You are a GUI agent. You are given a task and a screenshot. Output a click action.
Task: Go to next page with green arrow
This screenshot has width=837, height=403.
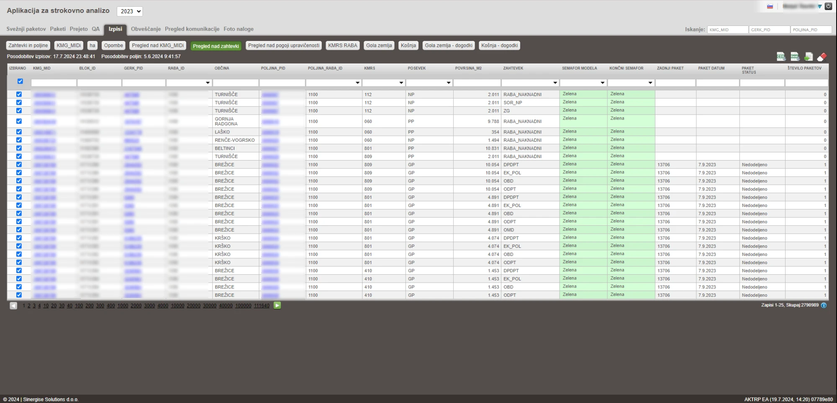click(x=277, y=306)
